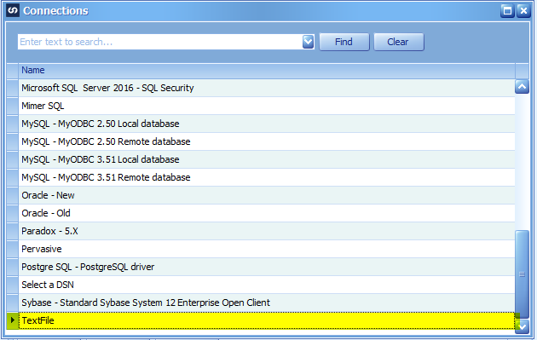This screenshot has height=340, width=537.
Task: Select 'Microsoft SQL Server 2016 - SQL Security'
Action: (267, 88)
